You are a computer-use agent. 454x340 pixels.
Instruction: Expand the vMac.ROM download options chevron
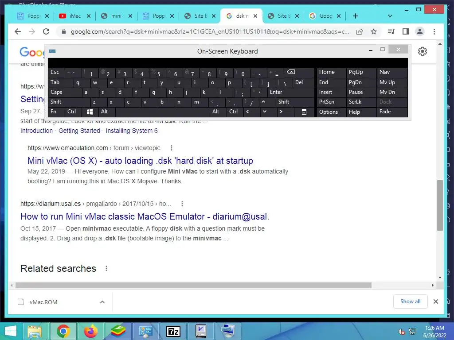pyautogui.click(x=102, y=302)
